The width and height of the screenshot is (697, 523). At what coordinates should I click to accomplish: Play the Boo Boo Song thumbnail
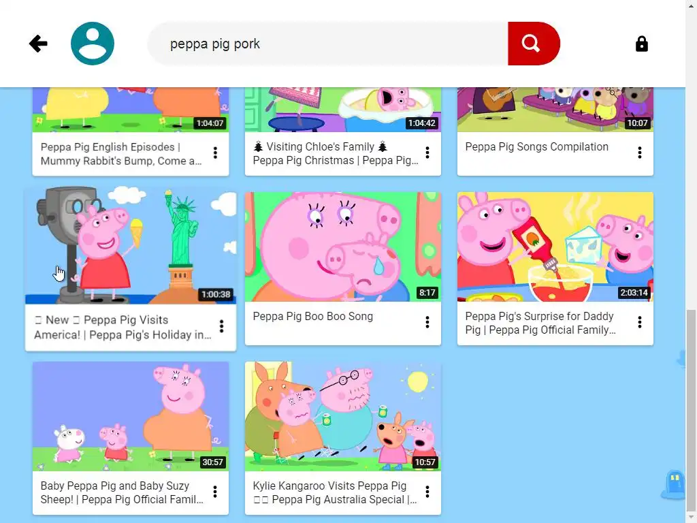(343, 247)
